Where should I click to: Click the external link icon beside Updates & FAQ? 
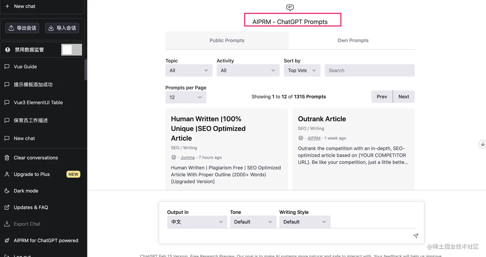click(7, 207)
